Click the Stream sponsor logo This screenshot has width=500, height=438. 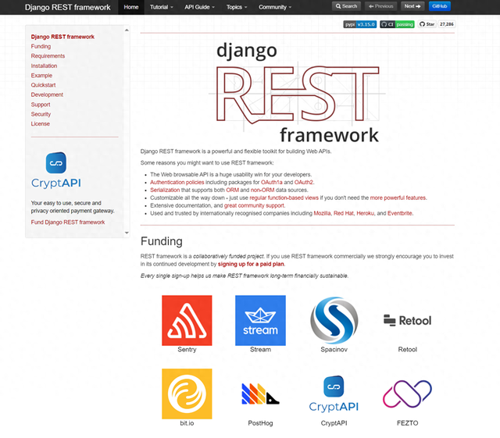[260, 320]
